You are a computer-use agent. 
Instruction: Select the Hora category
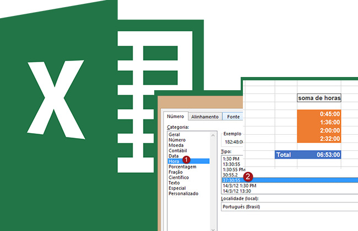pos(188,161)
